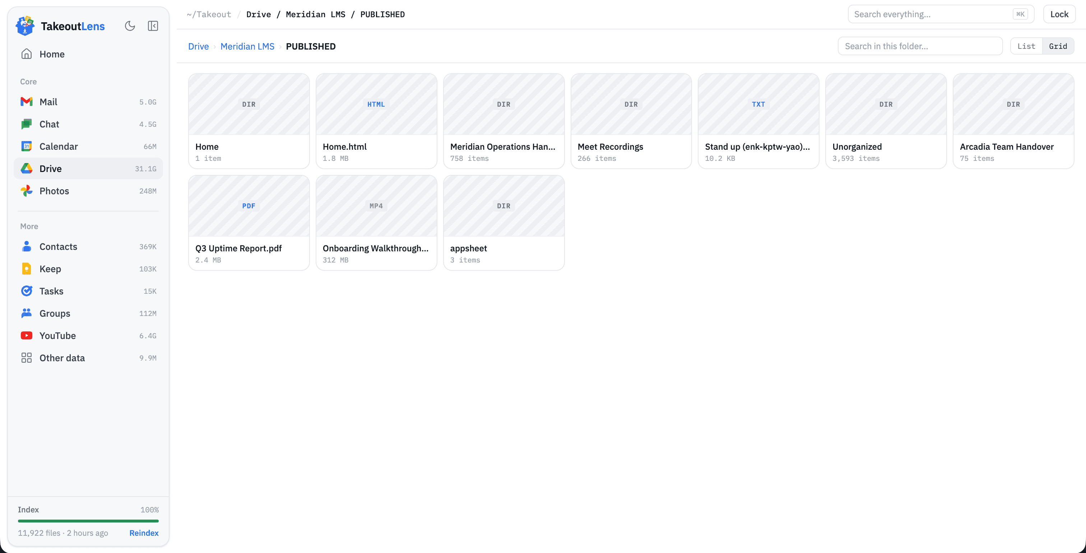Click the TakeoutLens logo icon
This screenshot has height=553, width=1086.
(25, 26)
